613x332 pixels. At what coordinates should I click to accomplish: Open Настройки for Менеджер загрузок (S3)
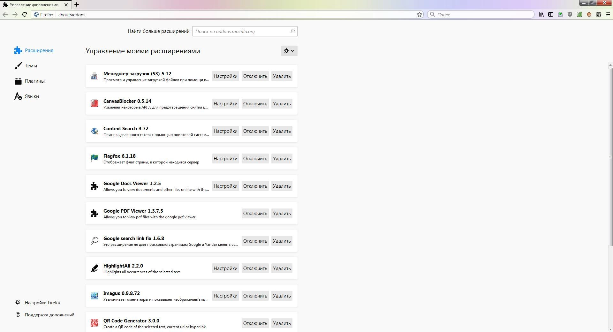[225, 76]
